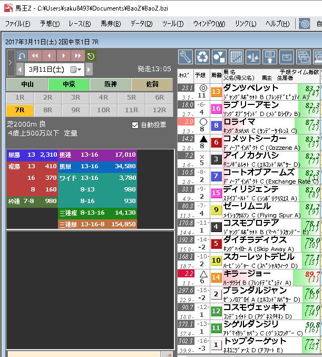The image size is (322, 357).
Task: Click the single-right next race arrow
Action: 63,56
